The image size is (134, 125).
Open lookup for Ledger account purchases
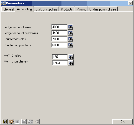71,33
